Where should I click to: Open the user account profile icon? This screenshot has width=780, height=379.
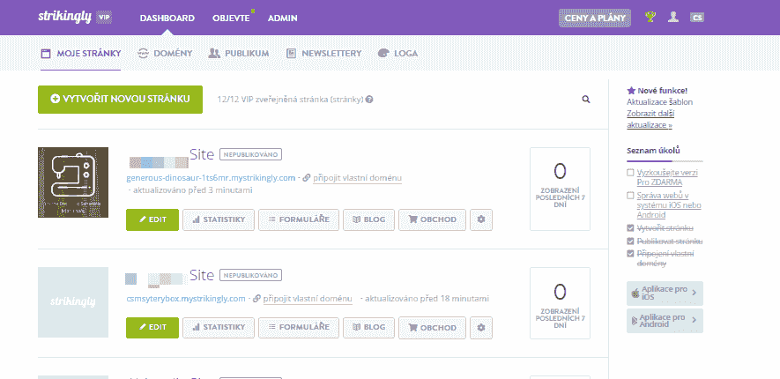click(673, 18)
